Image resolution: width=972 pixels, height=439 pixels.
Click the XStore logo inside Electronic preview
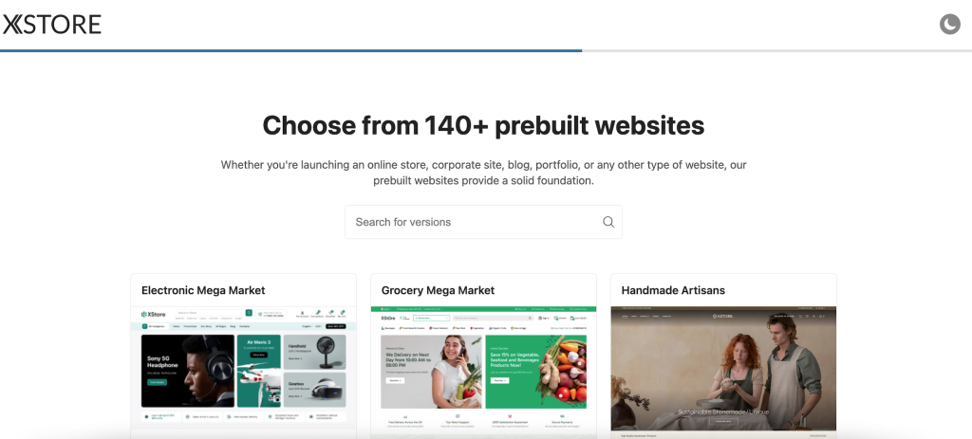click(x=152, y=314)
